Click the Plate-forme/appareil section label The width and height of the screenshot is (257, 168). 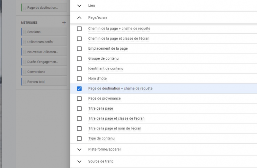tap(105, 149)
